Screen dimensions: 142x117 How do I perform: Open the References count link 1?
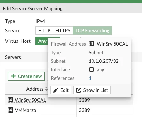(90, 78)
